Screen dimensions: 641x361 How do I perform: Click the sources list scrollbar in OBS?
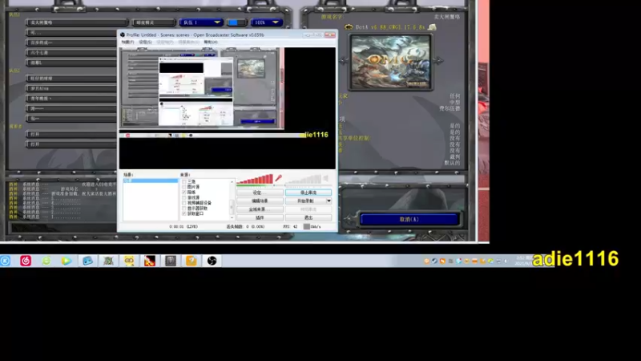pos(232,200)
